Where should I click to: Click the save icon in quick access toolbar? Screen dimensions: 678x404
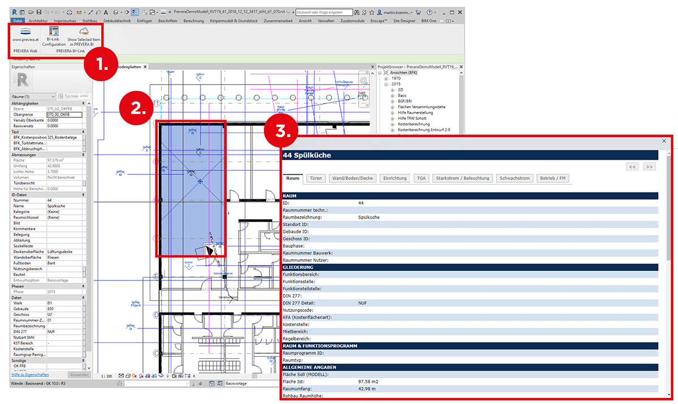[x=38, y=12]
